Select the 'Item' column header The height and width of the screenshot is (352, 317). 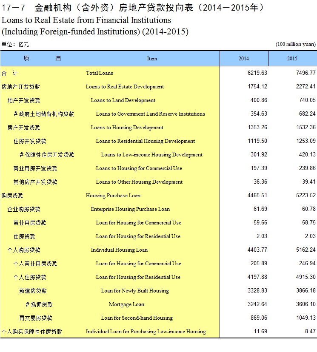pos(152,59)
